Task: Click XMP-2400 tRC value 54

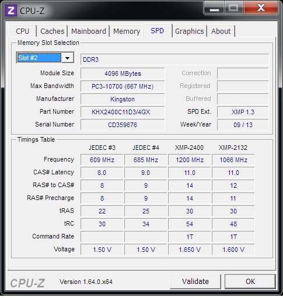Action: pos(190,224)
